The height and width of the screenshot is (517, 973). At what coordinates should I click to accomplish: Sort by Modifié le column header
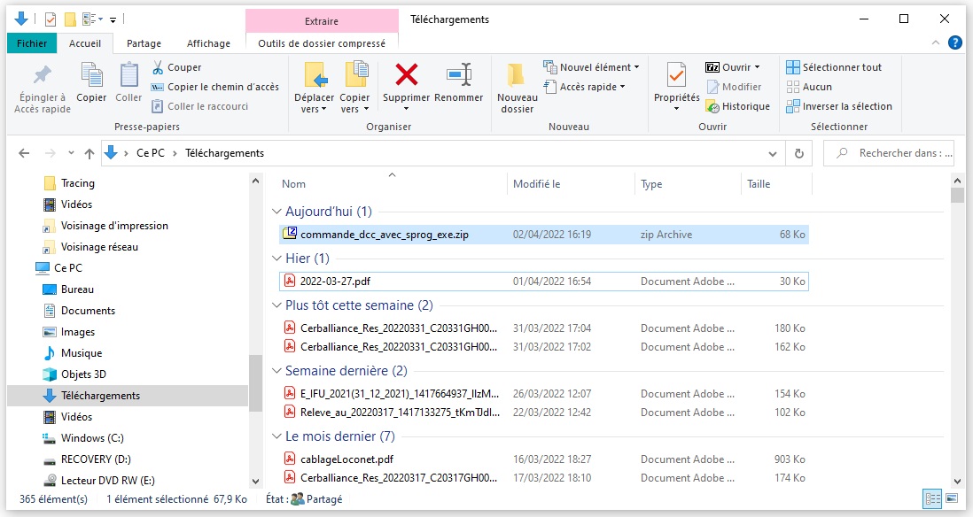(537, 184)
